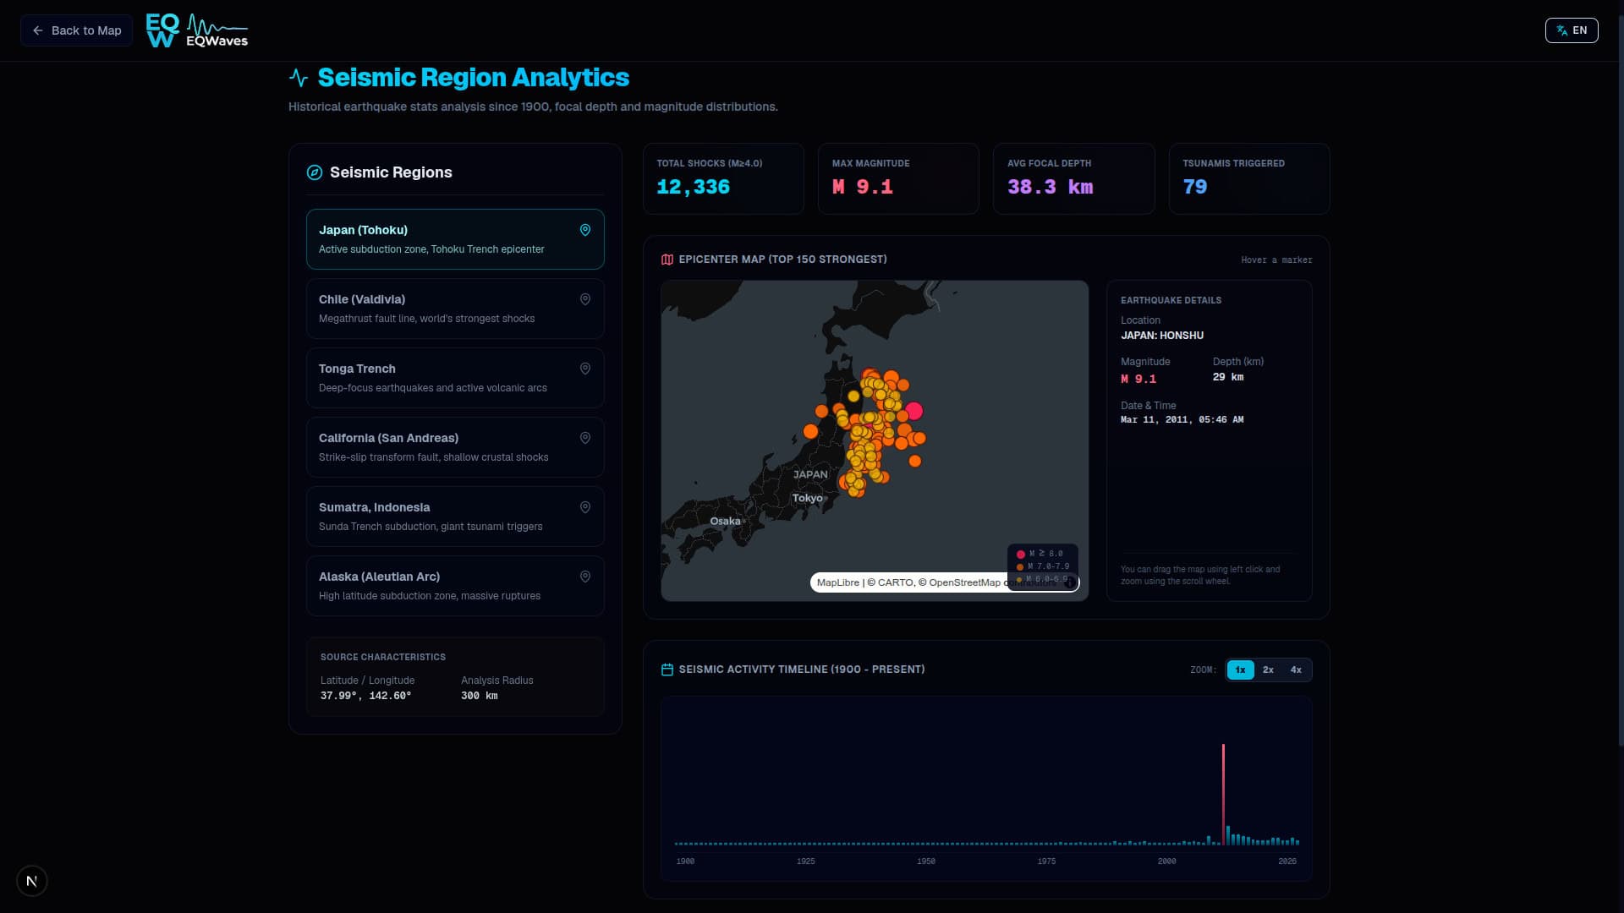This screenshot has height=913, width=1624.
Task: Click the yellow M 6.0-6.9 legend dot
Action: [1019, 580]
